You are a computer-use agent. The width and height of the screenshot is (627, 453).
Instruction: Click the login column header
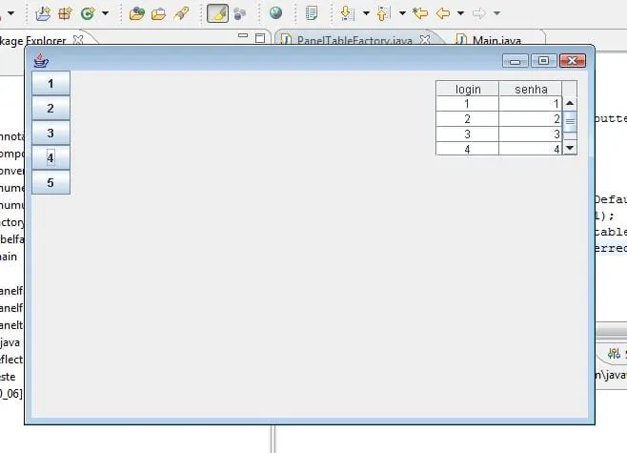coord(468,89)
